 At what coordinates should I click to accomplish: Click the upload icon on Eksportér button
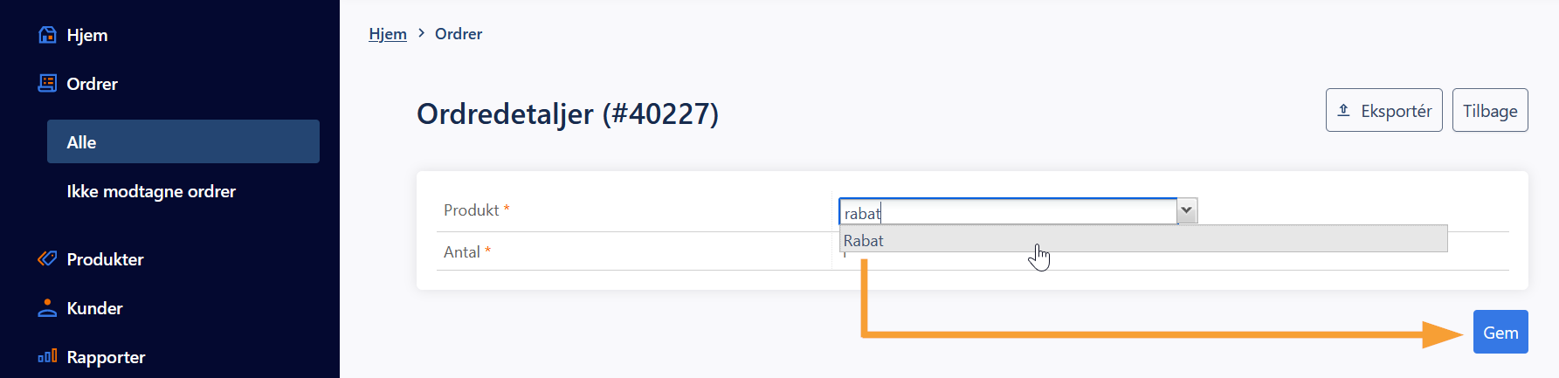click(x=1344, y=111)
